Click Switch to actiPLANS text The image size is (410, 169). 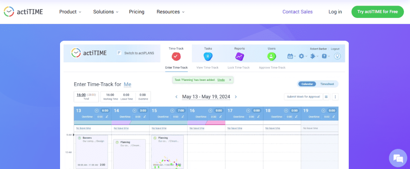click(139, 53)
